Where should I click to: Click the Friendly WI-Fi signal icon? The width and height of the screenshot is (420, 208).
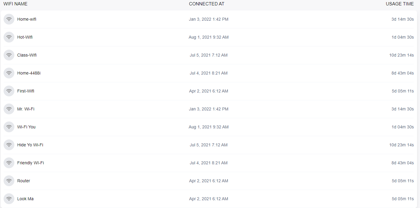pyautogui.click(x=9, y=163)
